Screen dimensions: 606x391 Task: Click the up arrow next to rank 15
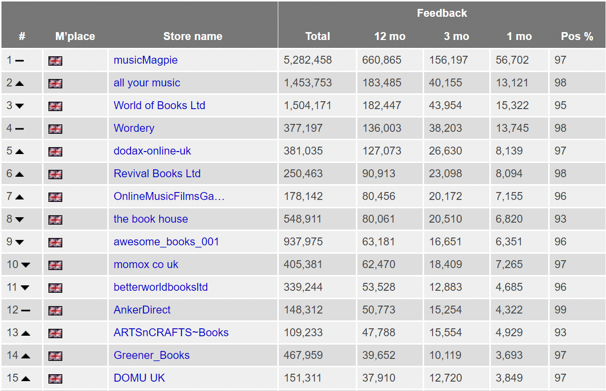point(26,379)
